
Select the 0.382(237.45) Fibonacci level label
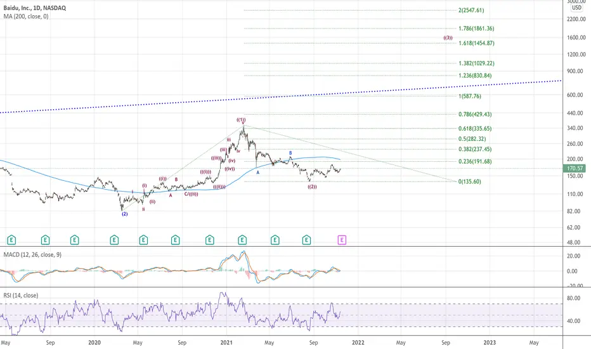tap(475, 149)
